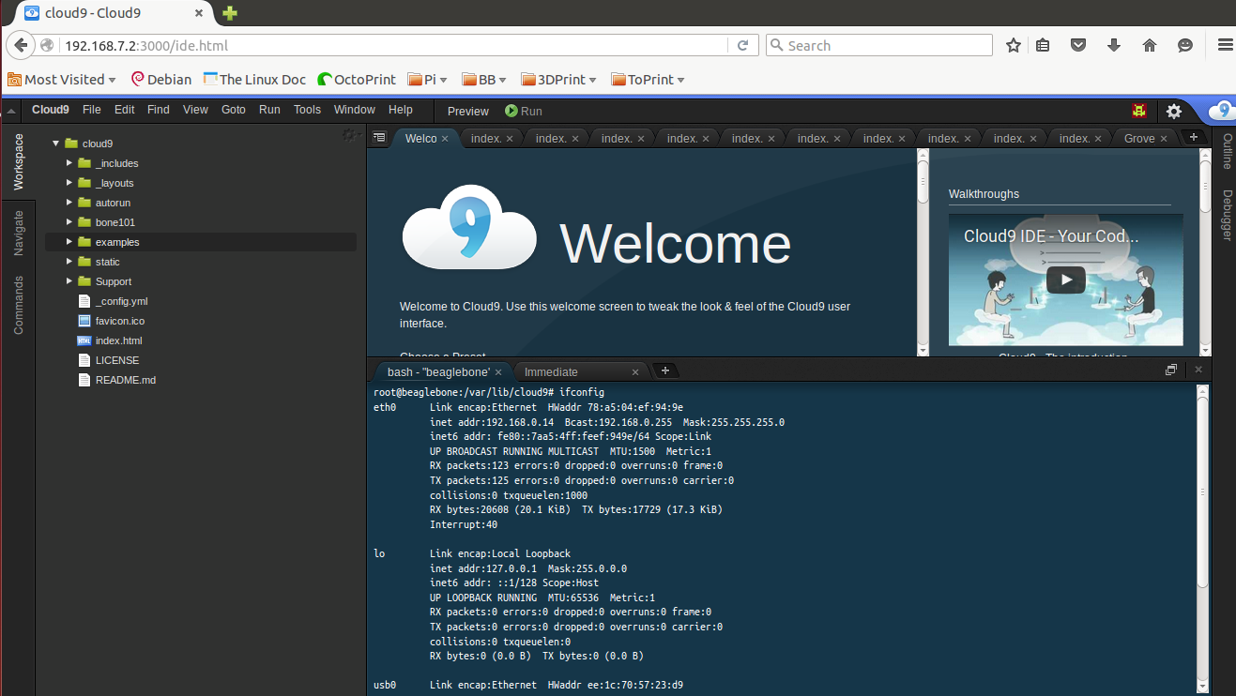Click the Cloud9 cloud logo at top right
Viewport: 1236px width, 696px height.
[x=1221, y=111]
